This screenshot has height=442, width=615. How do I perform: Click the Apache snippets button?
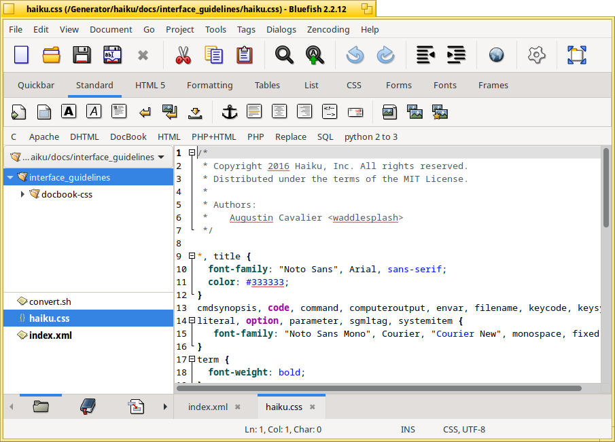(x=44, y=137)
